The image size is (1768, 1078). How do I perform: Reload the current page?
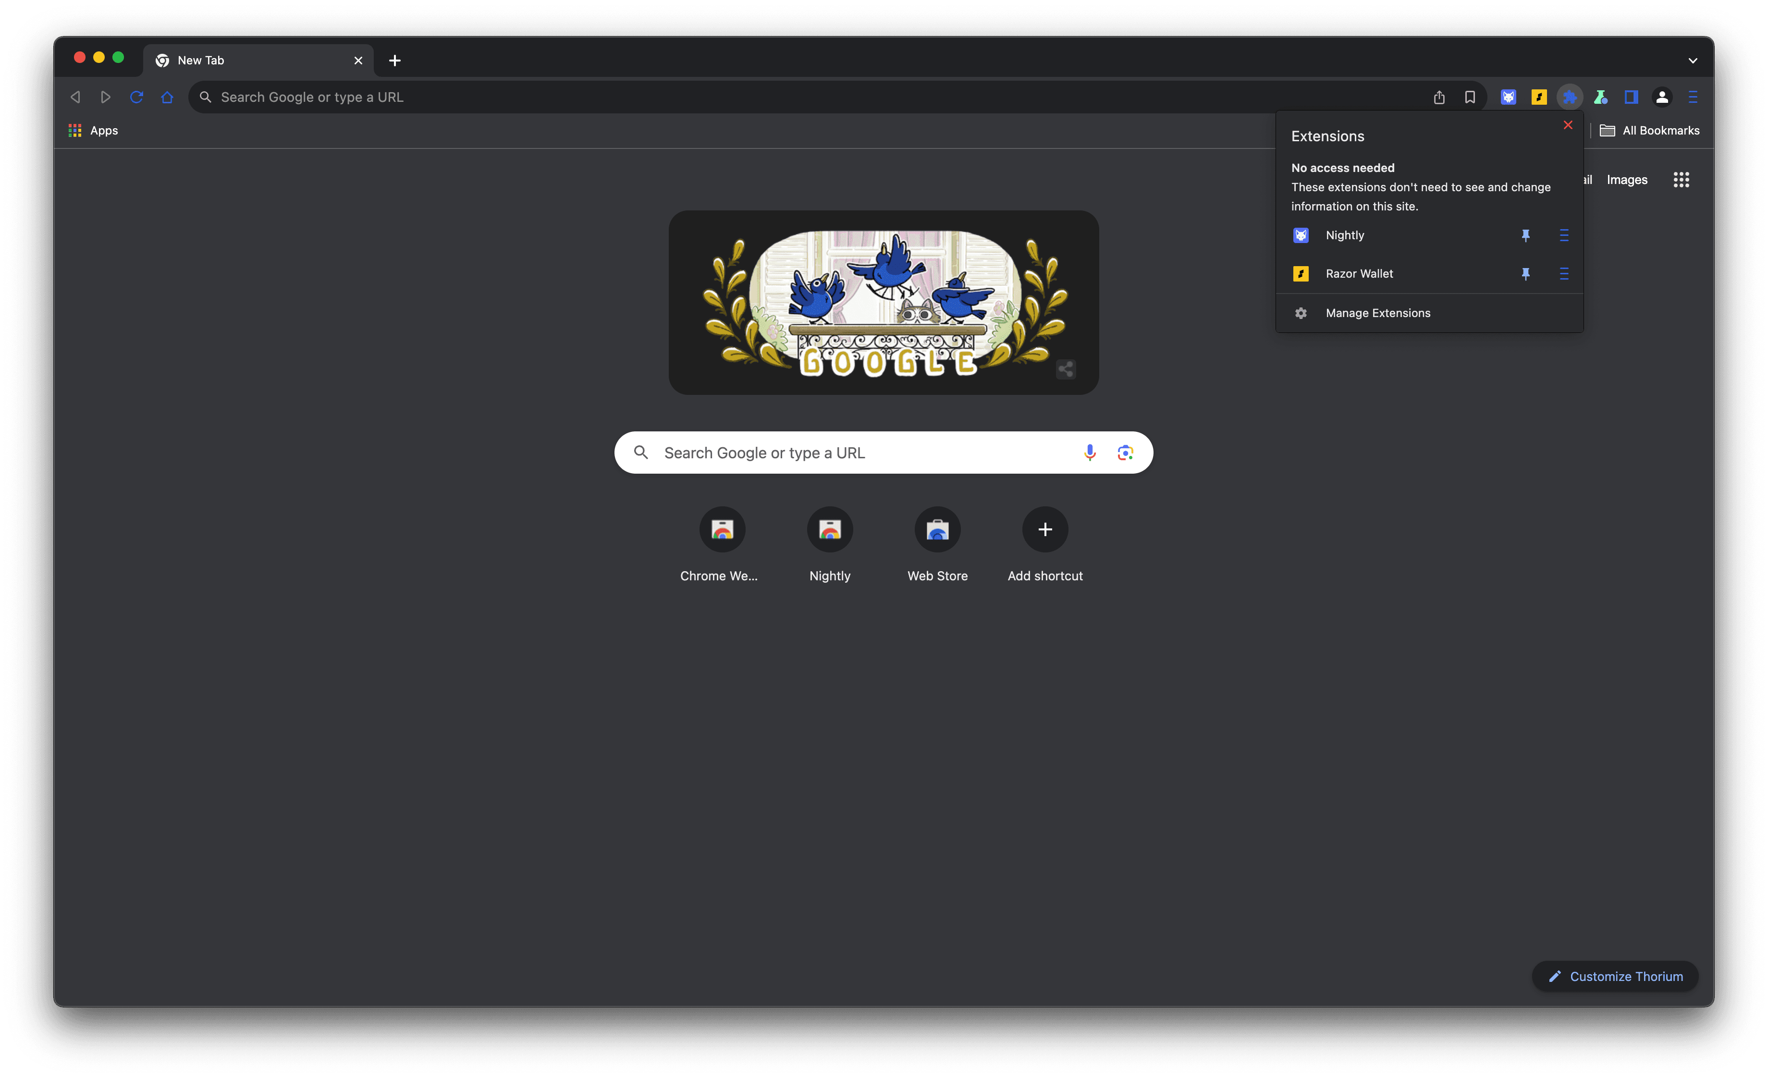136,97
